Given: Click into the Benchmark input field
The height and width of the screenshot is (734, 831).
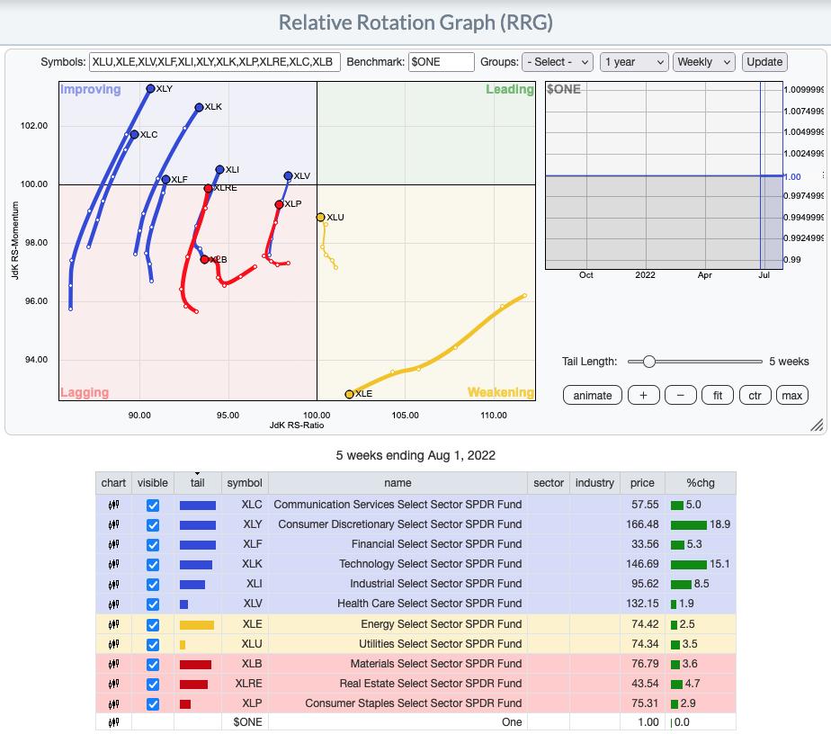Looking at the screenshot, I should pyautogui.click(x=441, y=62).
